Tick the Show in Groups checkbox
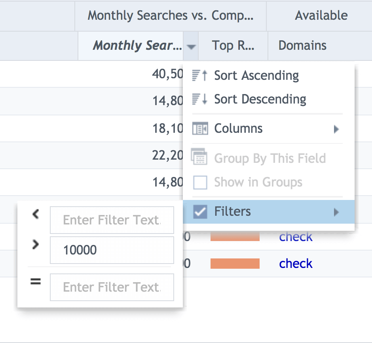 click(x=200, y=183)
